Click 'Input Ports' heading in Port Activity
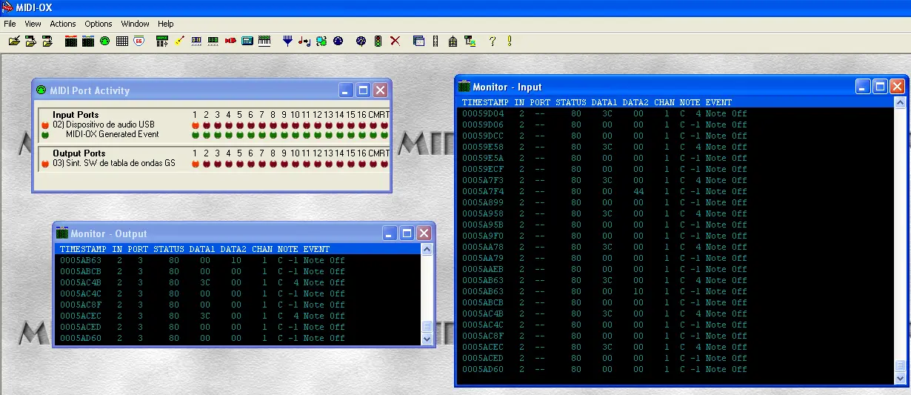The height and width of the screenshot is (395, 911). 76,115
